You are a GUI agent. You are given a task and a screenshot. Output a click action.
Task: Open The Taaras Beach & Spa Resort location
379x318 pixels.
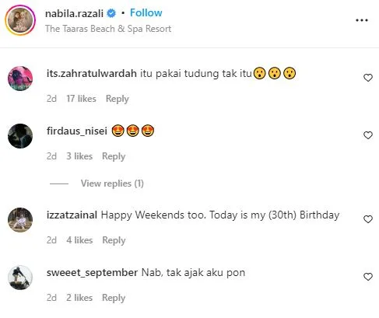(108, 29)
